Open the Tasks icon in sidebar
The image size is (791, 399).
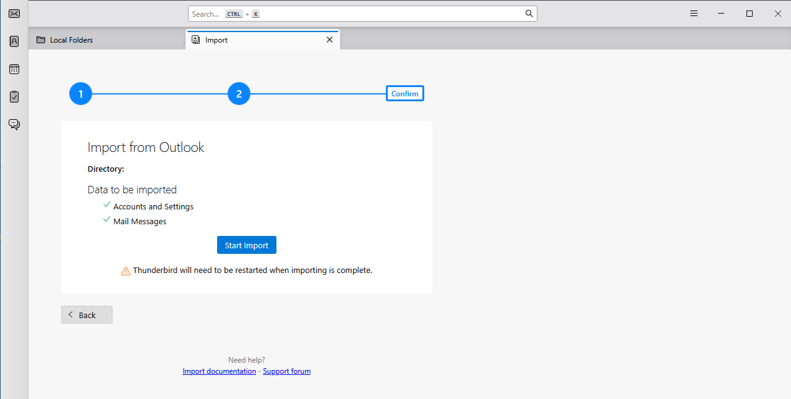[14, 97]
